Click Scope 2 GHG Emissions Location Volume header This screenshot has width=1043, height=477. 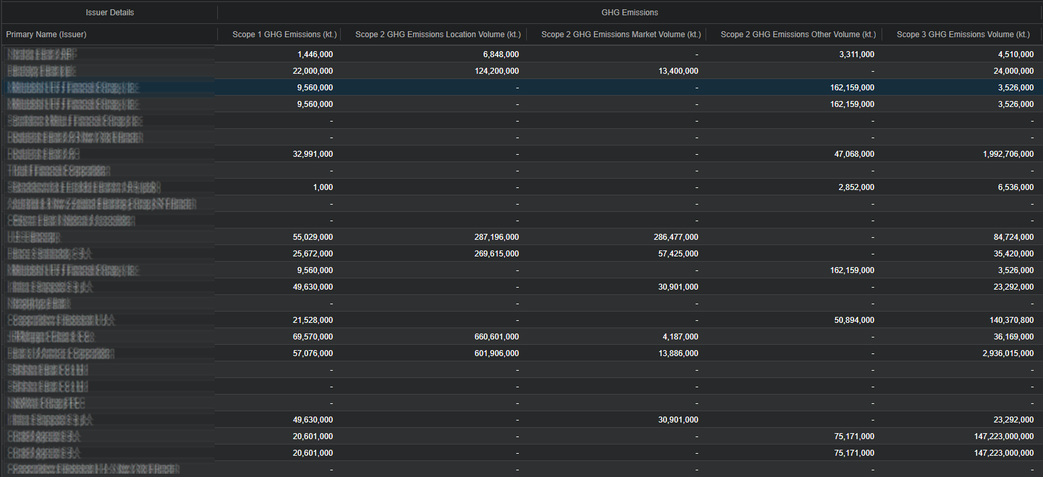tap(438, 35)
